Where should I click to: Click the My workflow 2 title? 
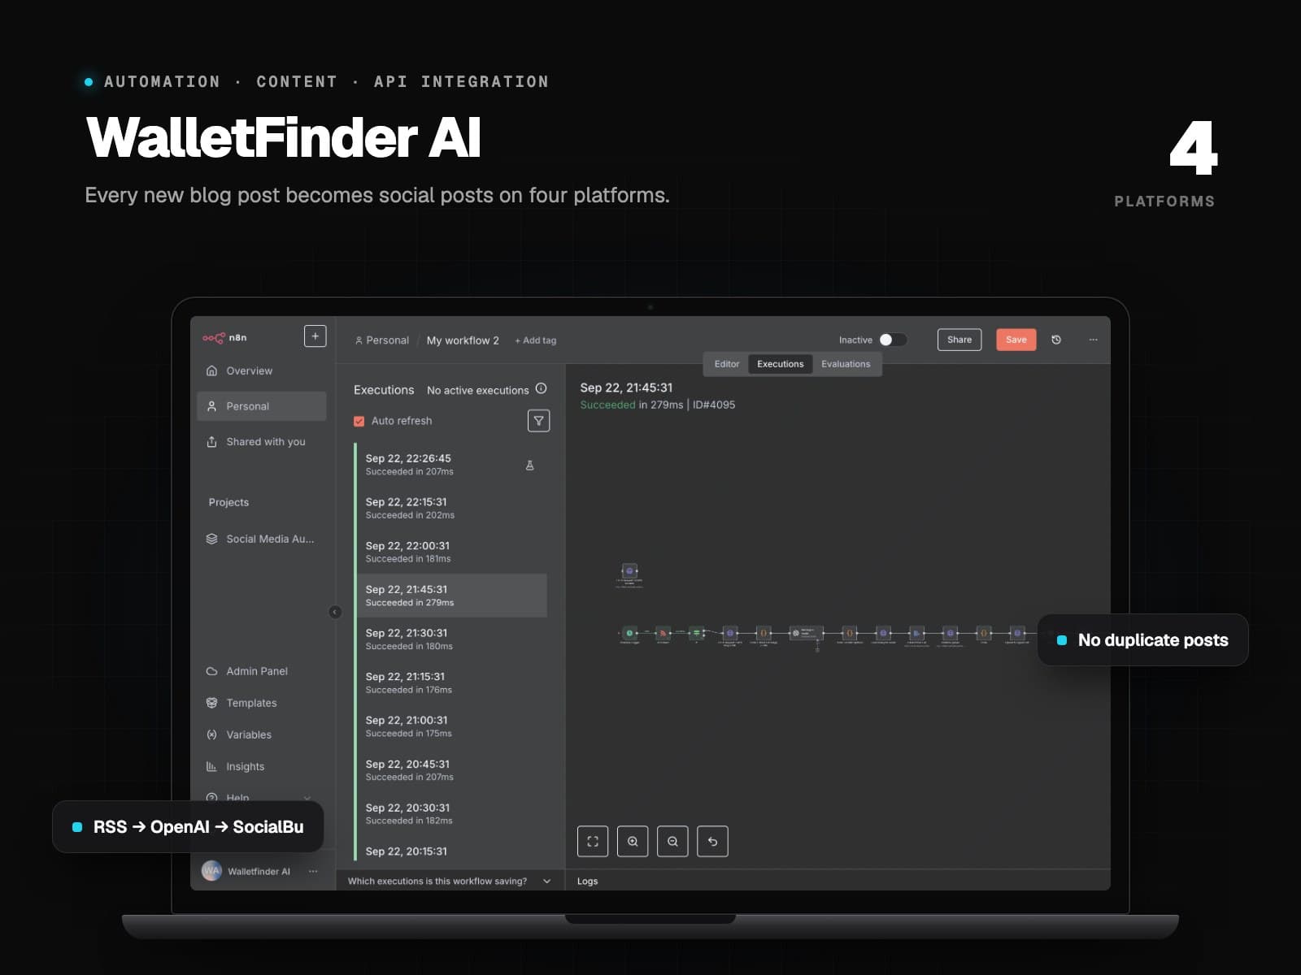point(463,340)
